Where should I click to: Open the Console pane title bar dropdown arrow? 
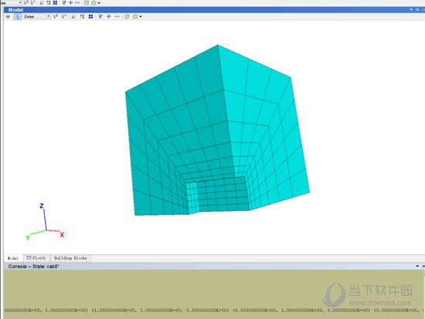point(417,267)
